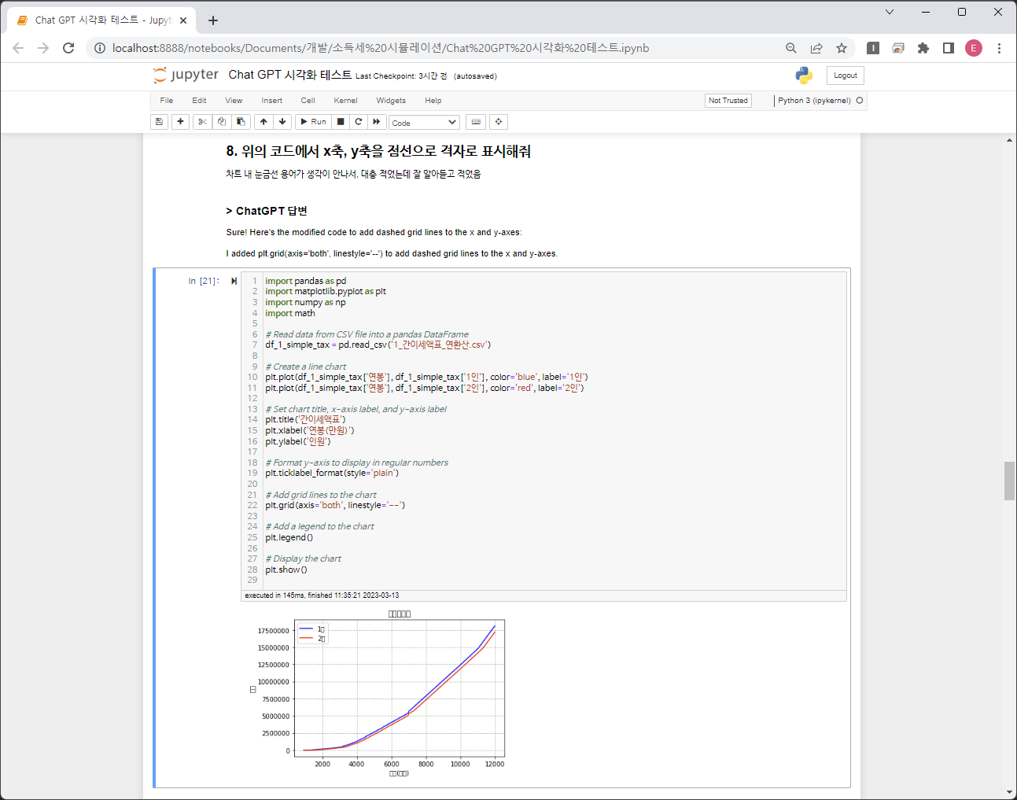Click the notebook title Chat GPT 시각화 테스트
This screenshot has height=800, width=1017.
click(290, 75)
